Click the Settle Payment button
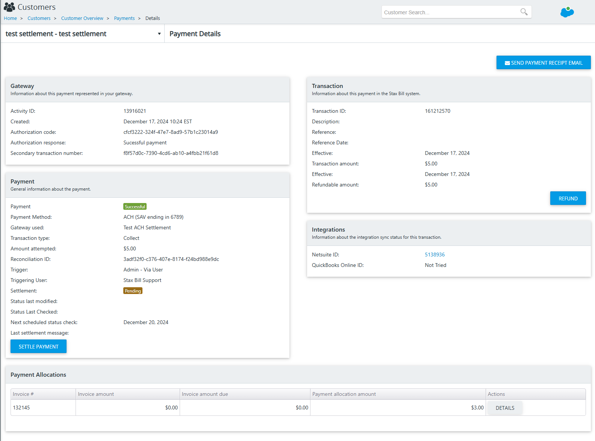This screenshot has width=595, height=441. point(39,347)
